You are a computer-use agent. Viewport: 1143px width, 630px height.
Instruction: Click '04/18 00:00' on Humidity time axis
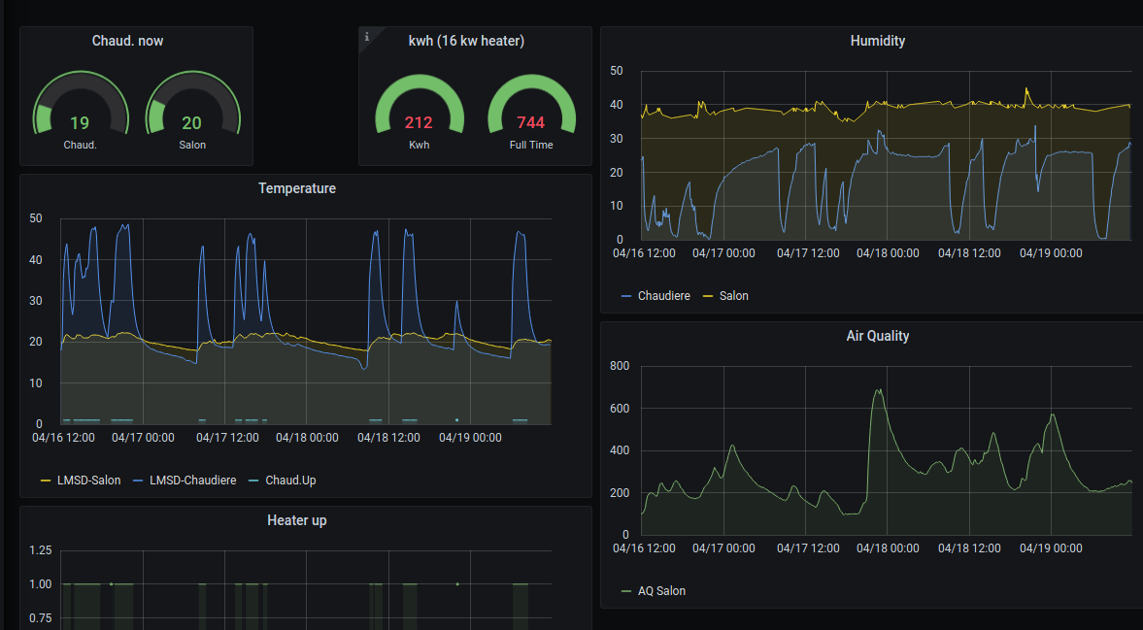(888, 253)
